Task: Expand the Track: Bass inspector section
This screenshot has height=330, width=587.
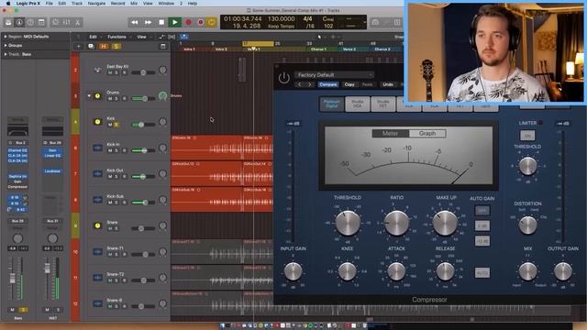Action: pos(6,54)
